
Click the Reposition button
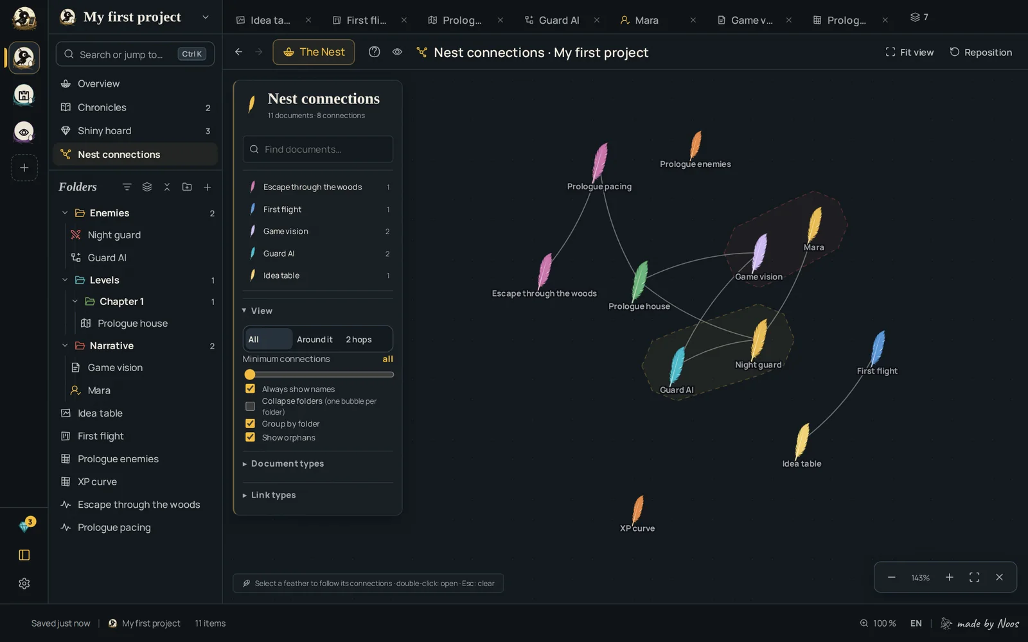coord(980,52)
